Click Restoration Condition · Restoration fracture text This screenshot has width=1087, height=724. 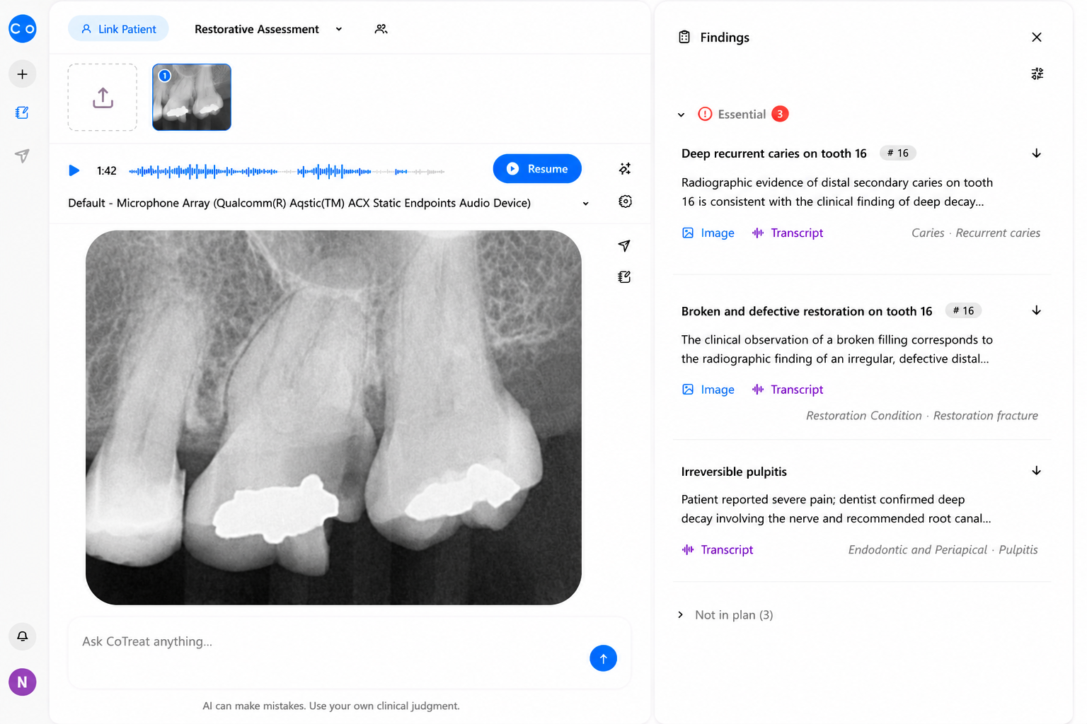coord(922,416)
